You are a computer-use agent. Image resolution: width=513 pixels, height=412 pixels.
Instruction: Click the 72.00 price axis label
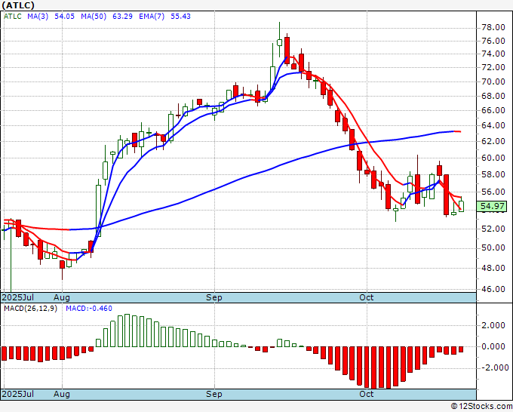(493, 67)
